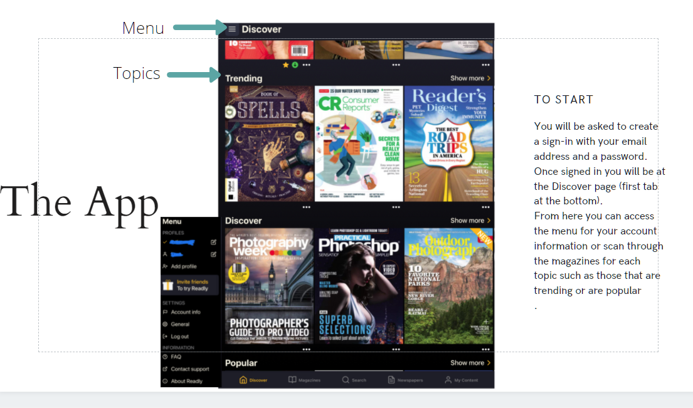Open options dots under Outdoor Photographer cover

click(x=485, y=349)
